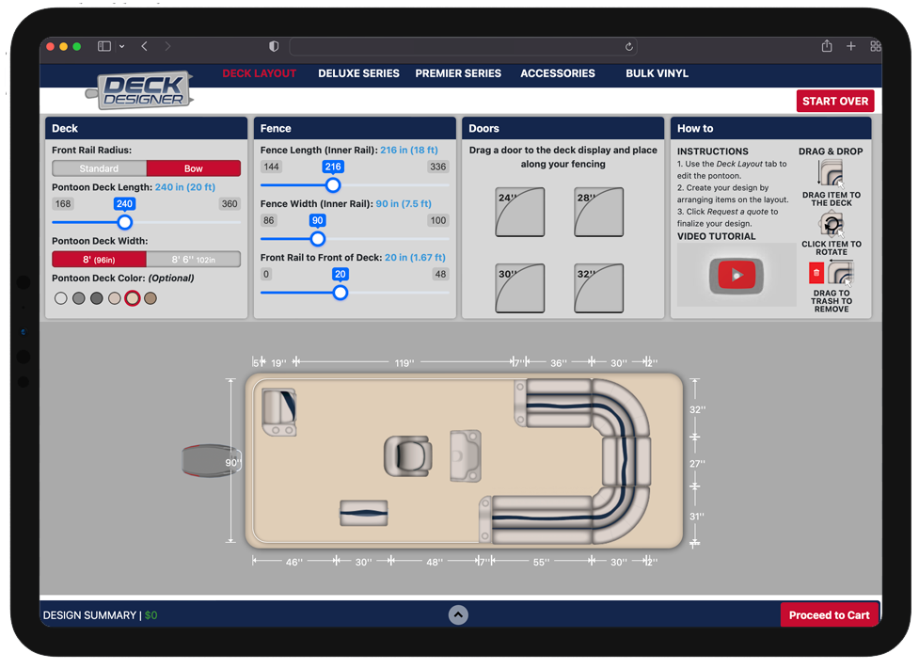Select the 24" door icon
Screen dimensions: 919x669
[519, 212]
